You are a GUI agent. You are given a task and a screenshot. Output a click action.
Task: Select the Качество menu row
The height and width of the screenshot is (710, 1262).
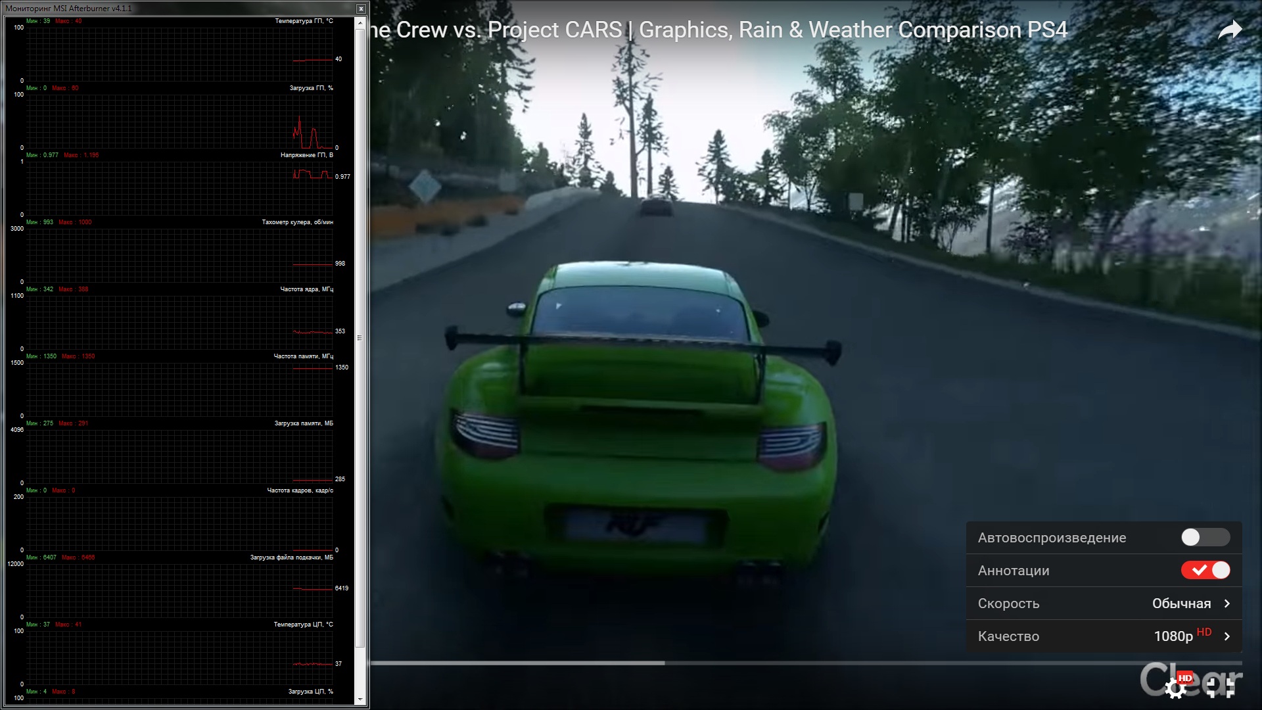point(1009,636)
